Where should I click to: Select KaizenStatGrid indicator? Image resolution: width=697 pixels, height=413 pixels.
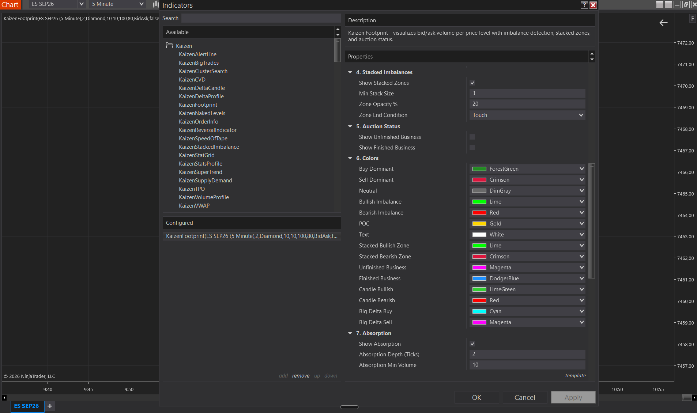pyautogui.click(x=196, y=155)
